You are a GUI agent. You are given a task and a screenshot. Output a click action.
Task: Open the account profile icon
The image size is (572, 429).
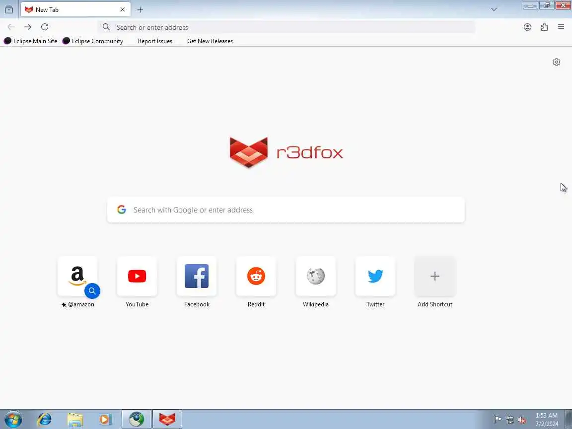[527, 27]
